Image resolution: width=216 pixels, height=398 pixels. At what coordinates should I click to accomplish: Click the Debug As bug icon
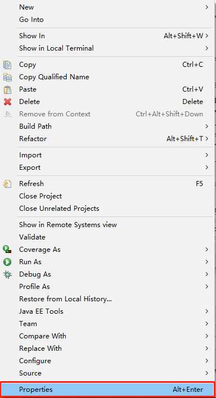pos(7,274)
